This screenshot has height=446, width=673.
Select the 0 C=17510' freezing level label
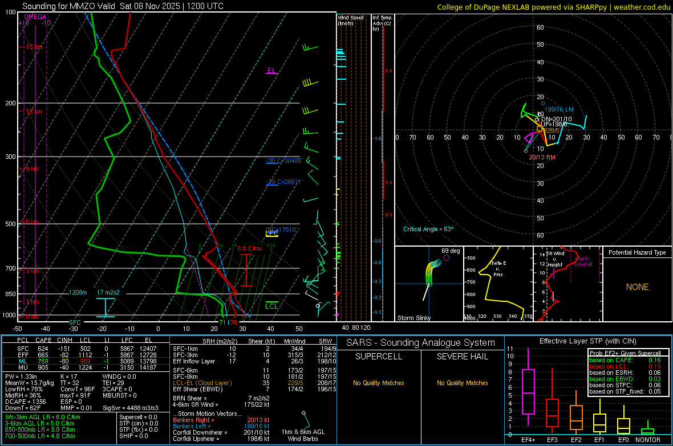coord(281,230)
